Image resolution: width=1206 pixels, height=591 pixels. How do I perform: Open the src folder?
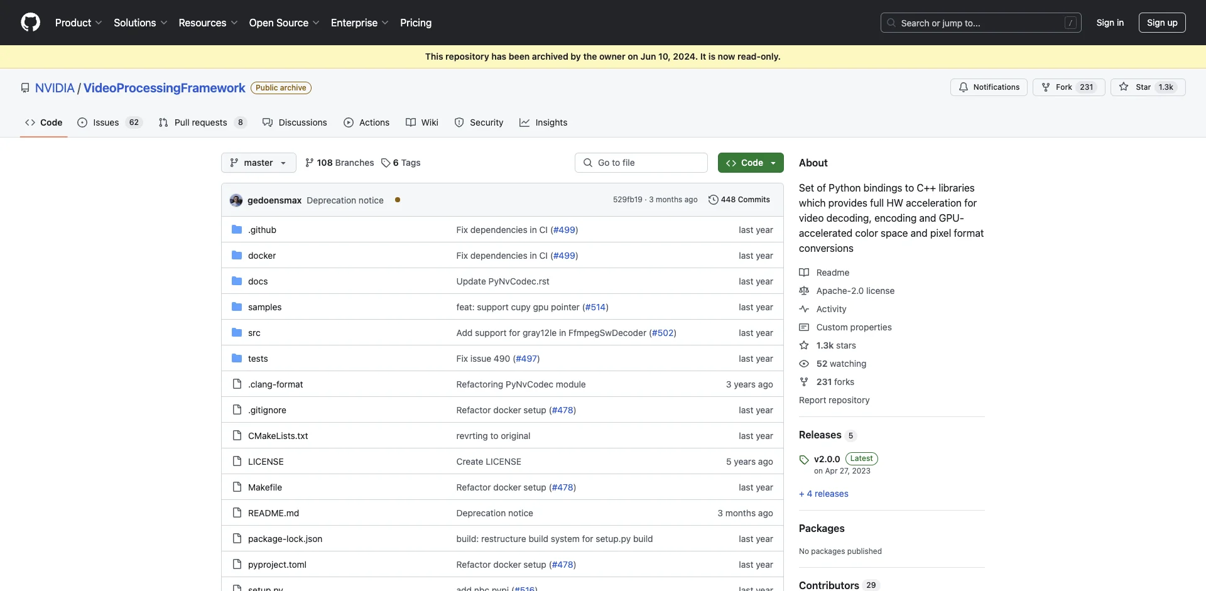[254, 333]
